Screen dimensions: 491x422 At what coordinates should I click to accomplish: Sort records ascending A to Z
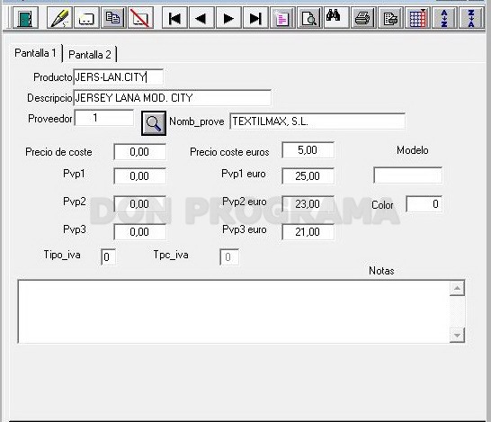(444, 18)
